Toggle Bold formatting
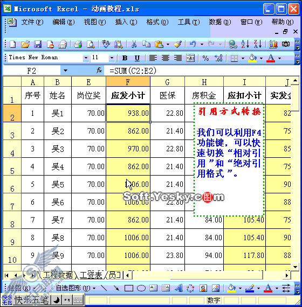 coord(125,58)
